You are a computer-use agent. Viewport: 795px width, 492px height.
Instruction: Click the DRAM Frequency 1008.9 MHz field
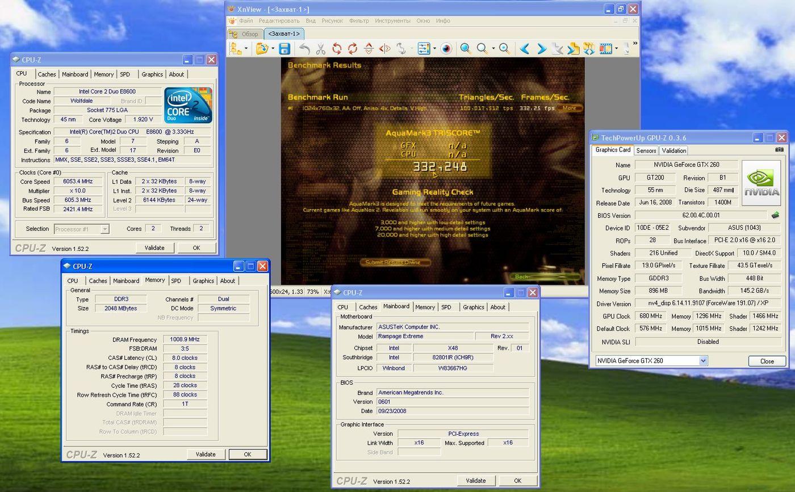pyautogui.click(x=185, y=339)
